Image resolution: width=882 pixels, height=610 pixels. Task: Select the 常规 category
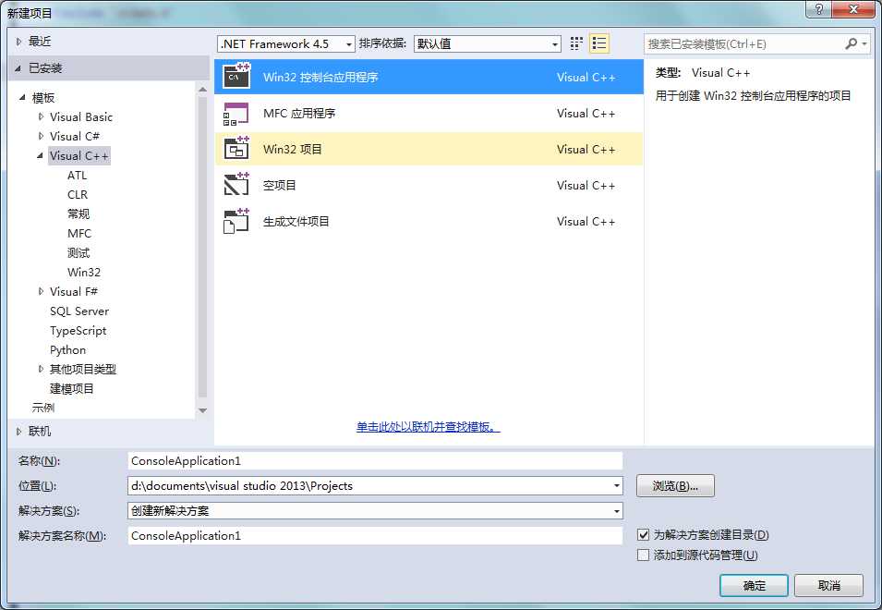[x=79, y=213]
